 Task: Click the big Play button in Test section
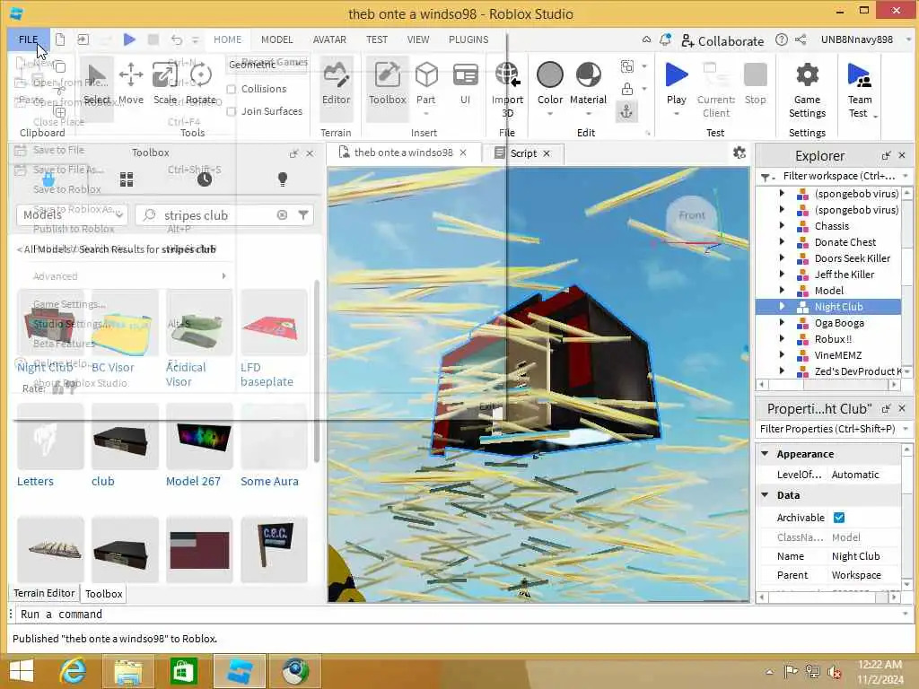pos(677,83)
